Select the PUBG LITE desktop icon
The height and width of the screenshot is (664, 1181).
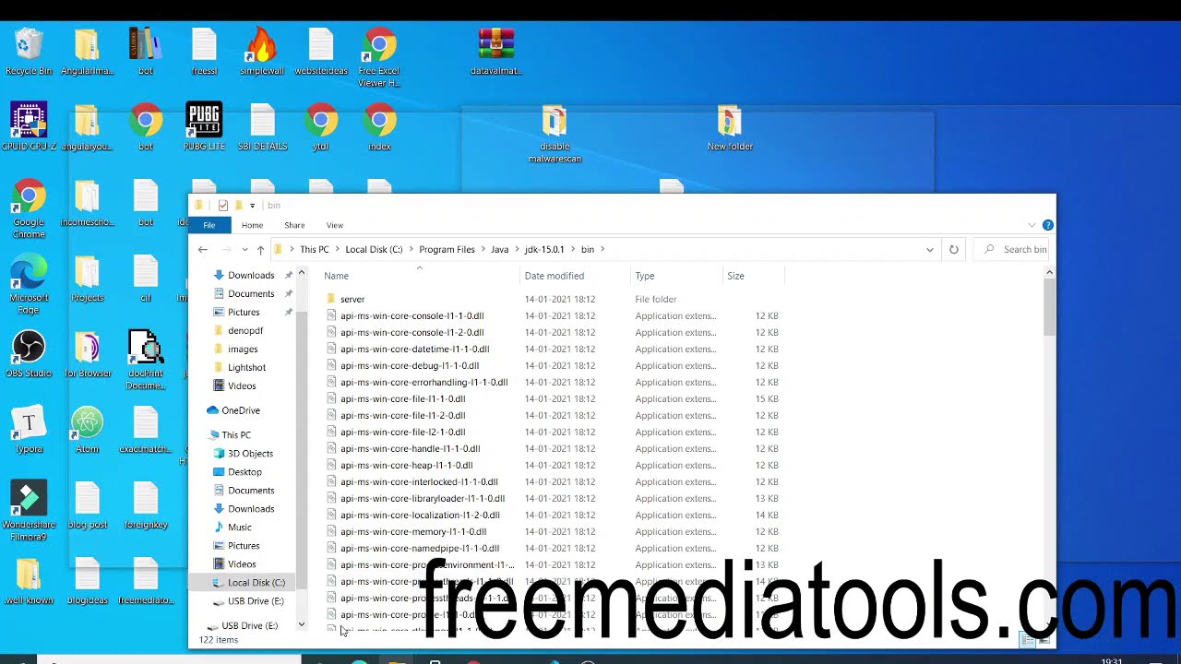pyautogui.click(x=204, y=126)
